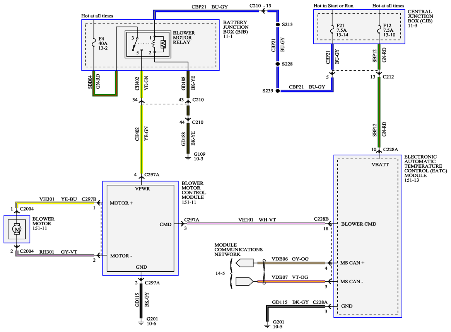The height and width of the screenshot is (332, 451).
Task: Select the SBB04 GN-RD wire loop
Action: pos(105,94)
